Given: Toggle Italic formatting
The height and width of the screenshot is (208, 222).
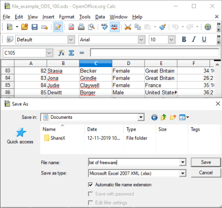Looking at the screenshot, I should click(x=194, y=39).
